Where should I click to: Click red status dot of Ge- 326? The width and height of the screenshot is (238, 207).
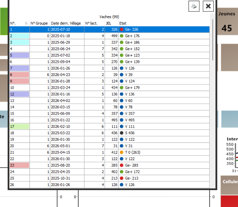coord(121,29)
